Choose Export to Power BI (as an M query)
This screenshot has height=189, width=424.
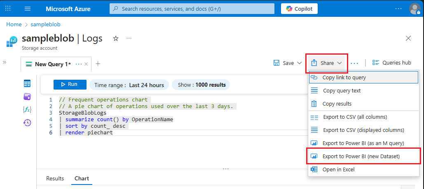364,143
